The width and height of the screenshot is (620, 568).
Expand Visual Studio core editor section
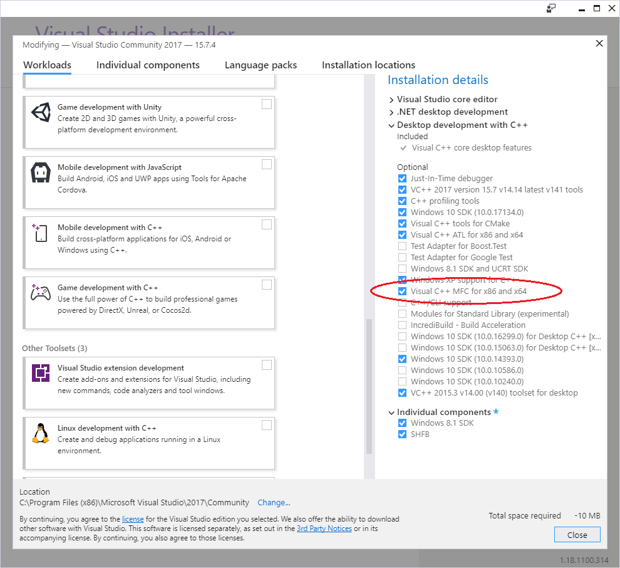point(391,100)
